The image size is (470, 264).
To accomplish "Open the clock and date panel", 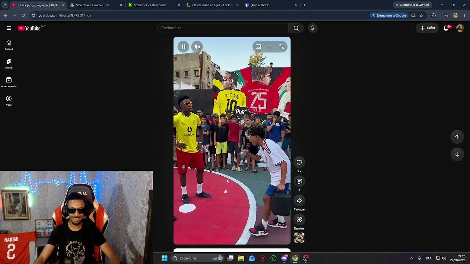I will point(458,258).
